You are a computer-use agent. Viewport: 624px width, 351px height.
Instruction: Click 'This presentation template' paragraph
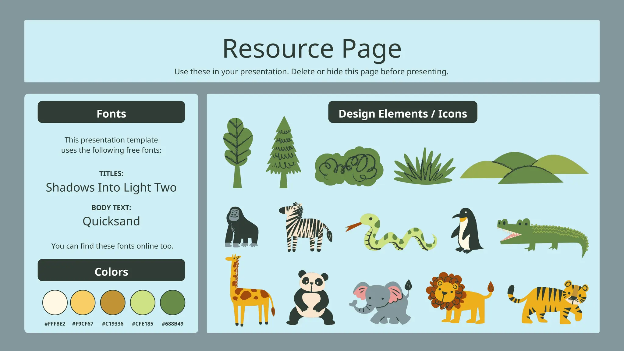point(111,145)
